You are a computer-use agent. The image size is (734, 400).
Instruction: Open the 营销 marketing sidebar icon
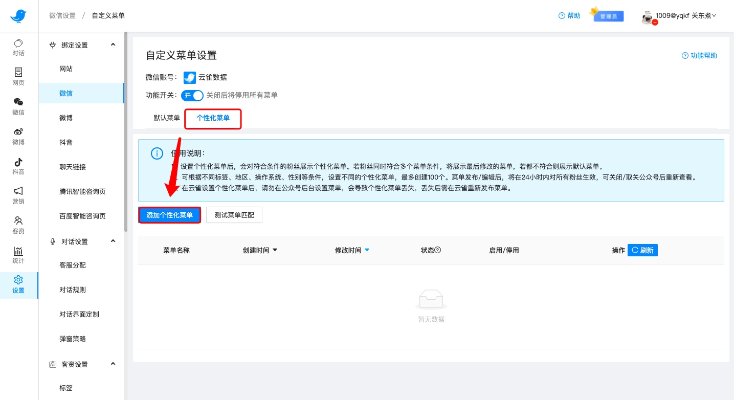[x=18, y=196]
